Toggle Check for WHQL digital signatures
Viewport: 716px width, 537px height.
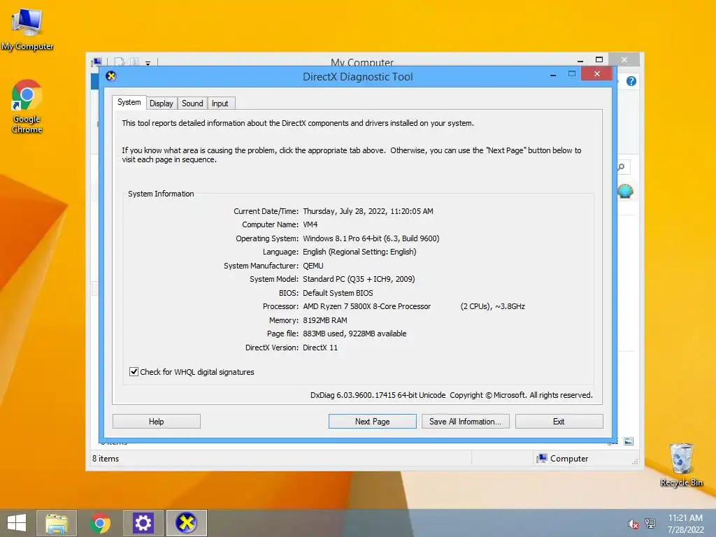pyautogui.click(x=134, y=372)
